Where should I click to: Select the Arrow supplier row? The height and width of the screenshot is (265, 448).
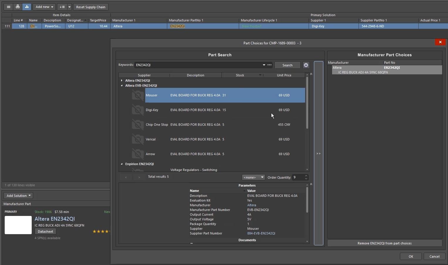[x=225, y=154]
